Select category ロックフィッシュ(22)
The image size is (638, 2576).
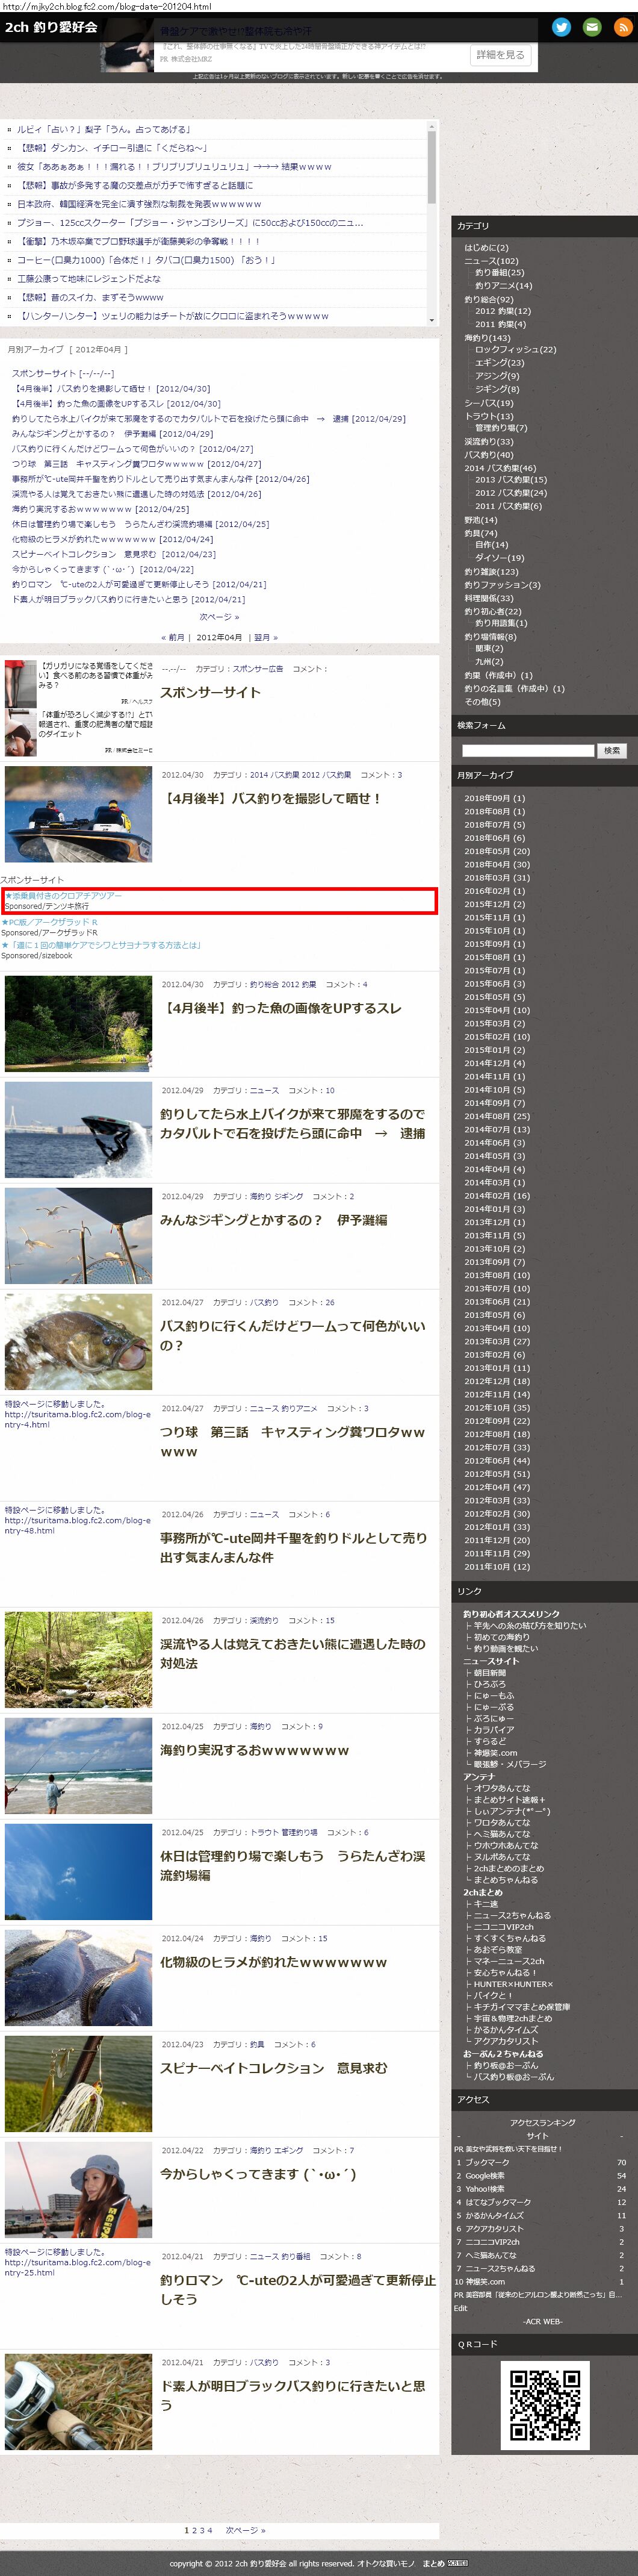(x=515, y=350)
